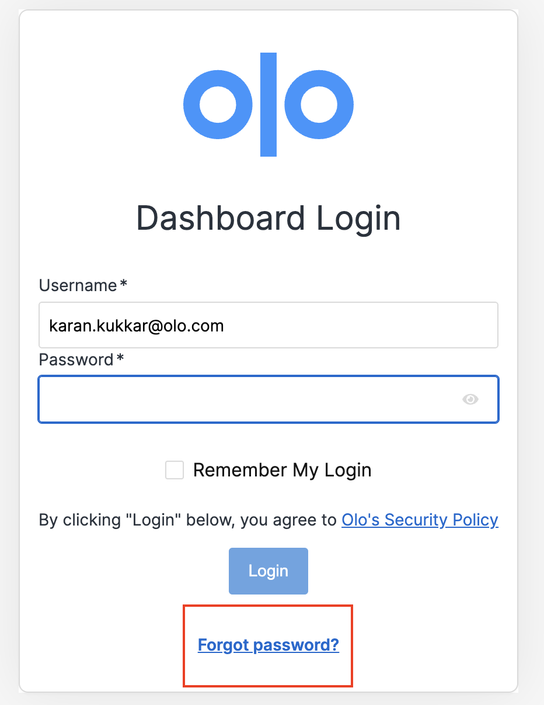Show password using the eye icon
Screen dimensions: 544x705
pyautogui.click(x=470, y=399)
